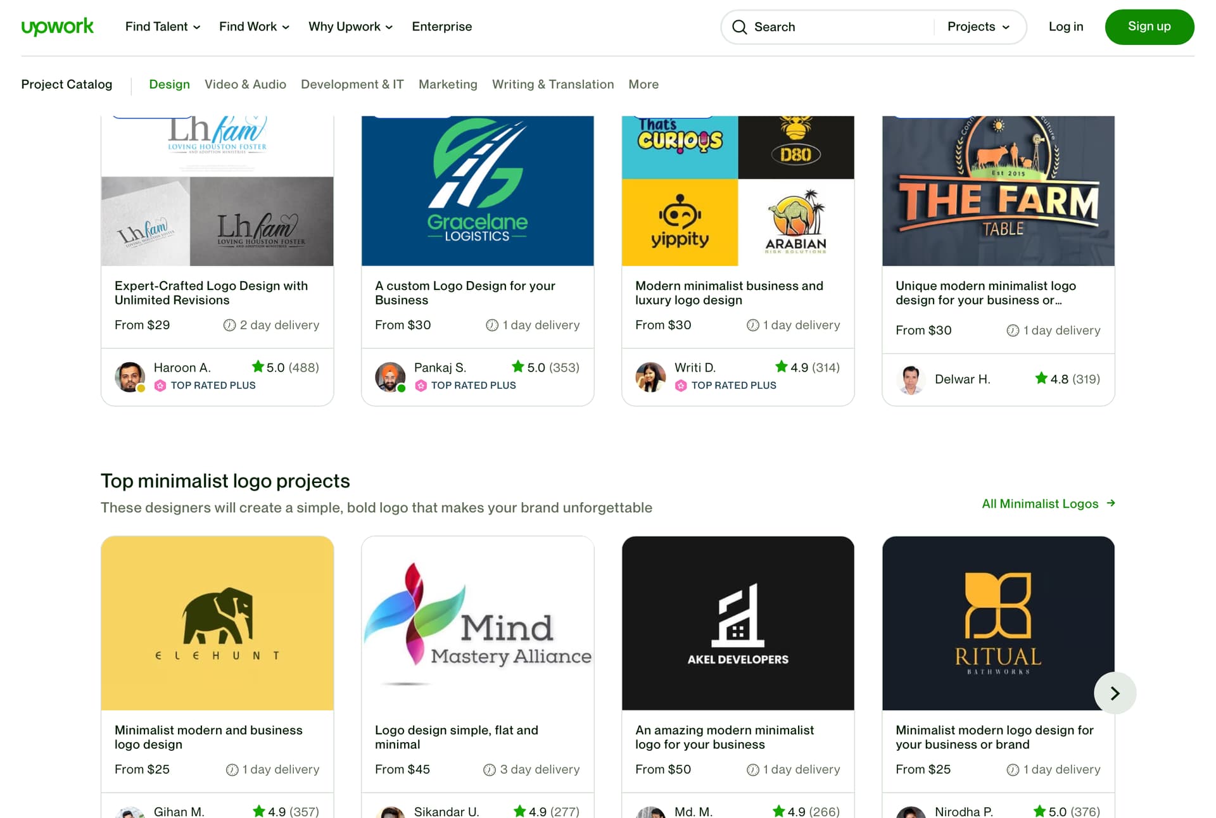The height and width of the screenshot is (818, 1216).
Task: Open Unique modern minimalist logo design project
Action: (985, 293)
